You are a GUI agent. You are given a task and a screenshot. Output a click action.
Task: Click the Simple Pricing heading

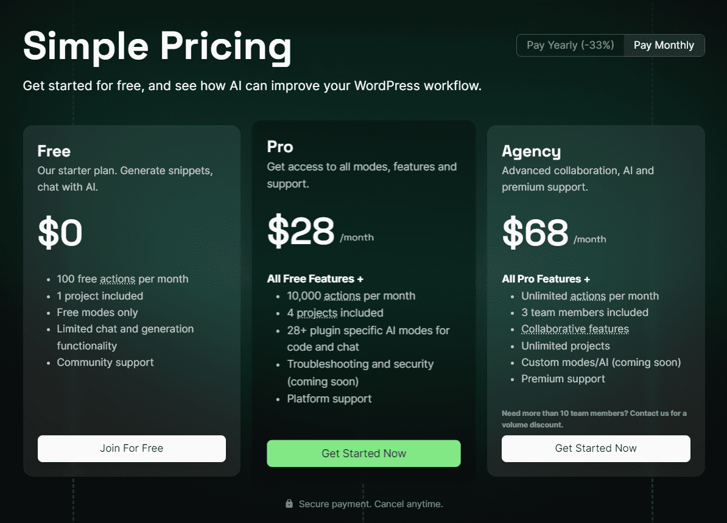pyautogui.click(x=157, y=46)
